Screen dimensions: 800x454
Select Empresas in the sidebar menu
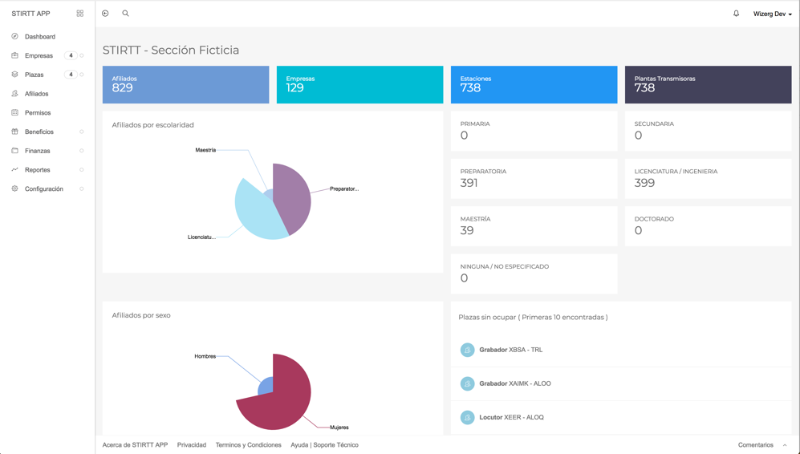pyautogui.click(x=39, y=55)
